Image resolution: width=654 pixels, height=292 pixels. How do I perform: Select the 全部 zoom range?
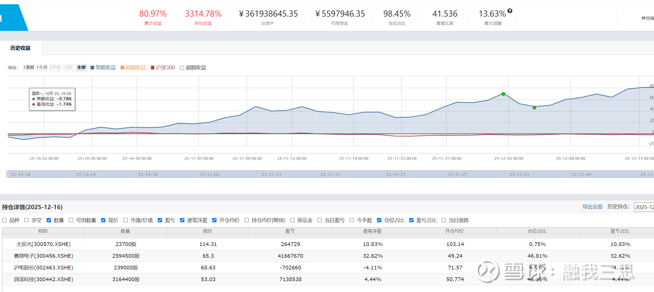(x=81, y=67)
